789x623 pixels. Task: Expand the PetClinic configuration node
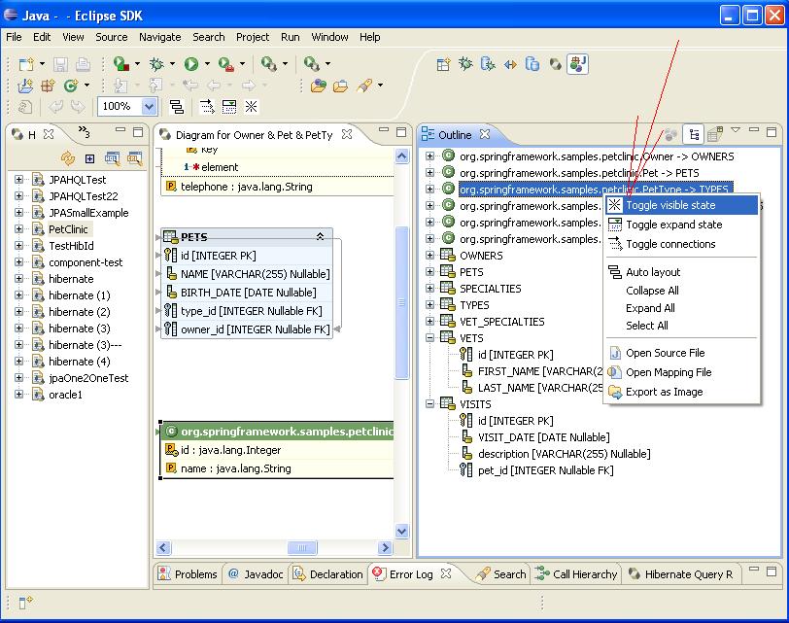point(18,229)
